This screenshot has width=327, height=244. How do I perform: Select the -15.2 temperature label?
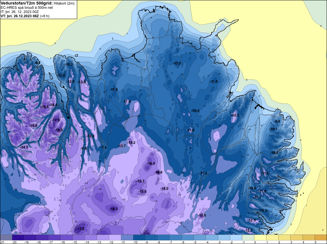pos(131,143)
